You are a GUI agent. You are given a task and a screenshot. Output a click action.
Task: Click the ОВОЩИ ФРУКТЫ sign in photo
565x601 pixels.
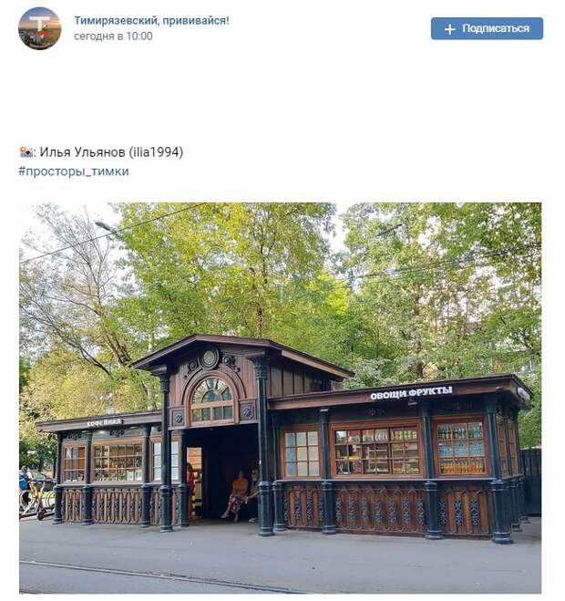[x=411, y=393]
